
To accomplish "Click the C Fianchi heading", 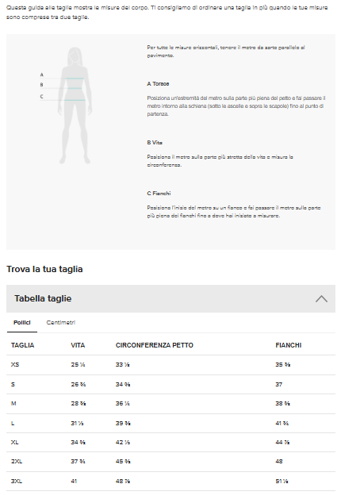I will [159, 194].
